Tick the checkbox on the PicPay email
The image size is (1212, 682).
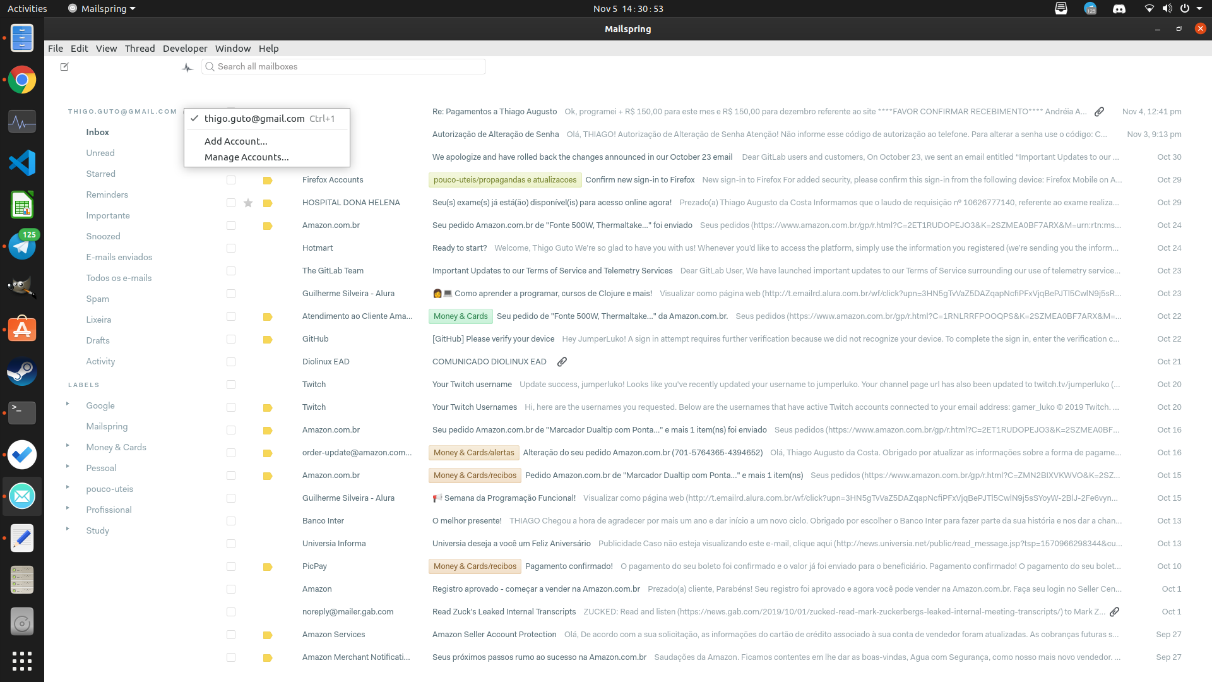[x=230, y=566]
